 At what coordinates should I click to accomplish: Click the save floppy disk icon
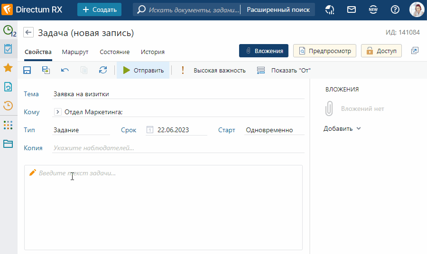click(27, 70)
